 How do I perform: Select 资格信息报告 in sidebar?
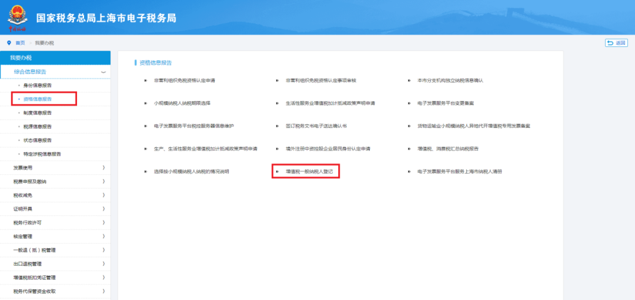(37, 99)
